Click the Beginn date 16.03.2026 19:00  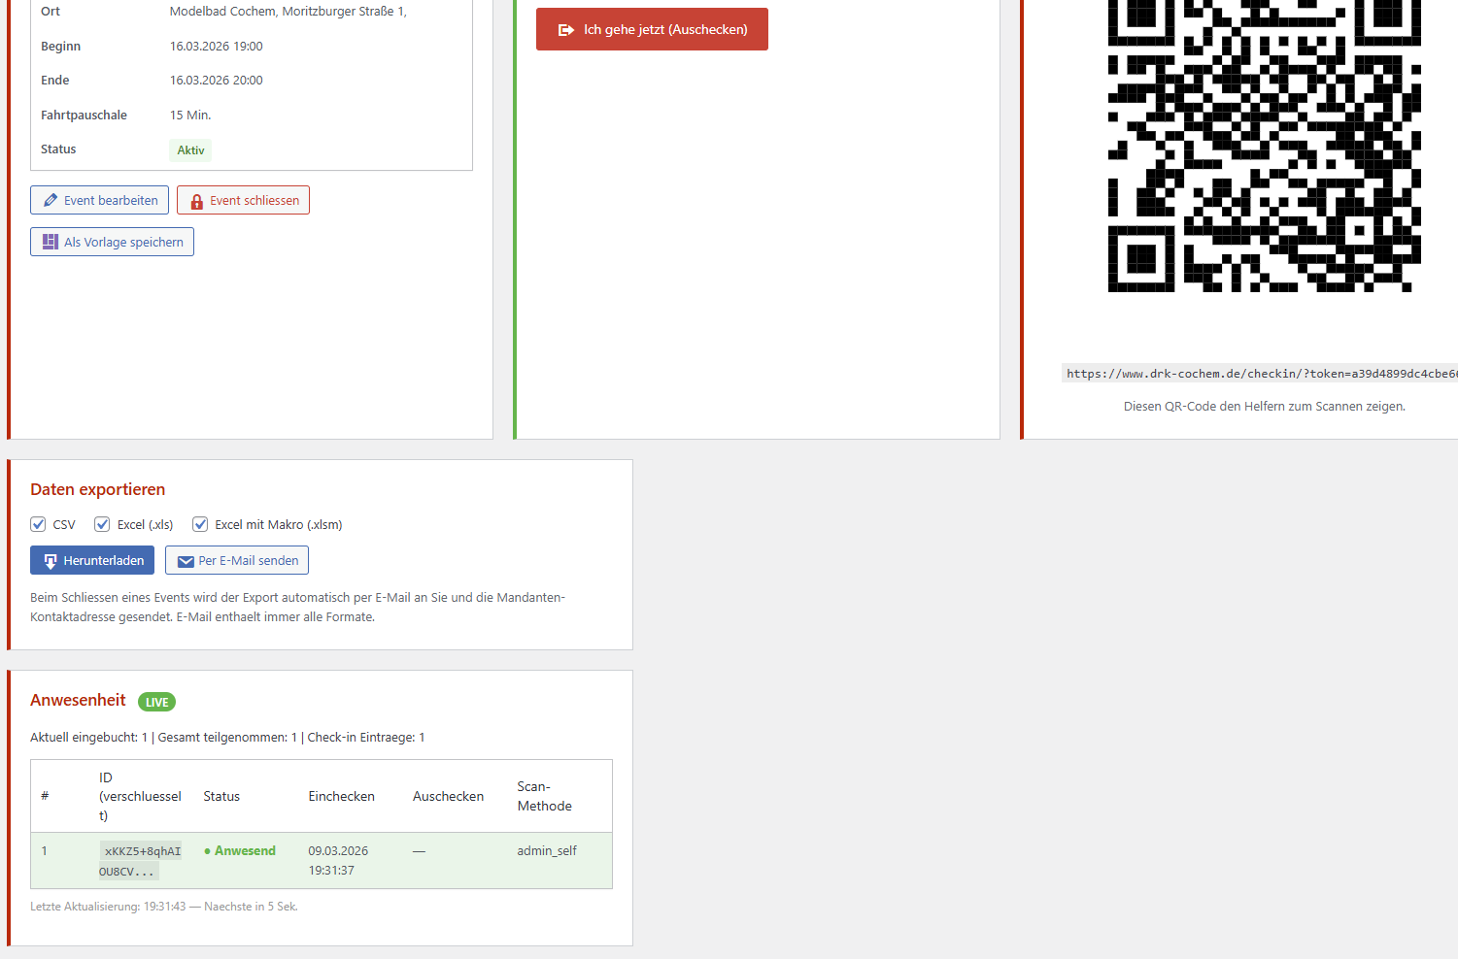point(217,47)
